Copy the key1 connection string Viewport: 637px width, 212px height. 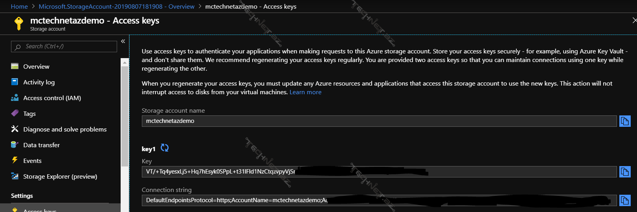tap(624, 200)
